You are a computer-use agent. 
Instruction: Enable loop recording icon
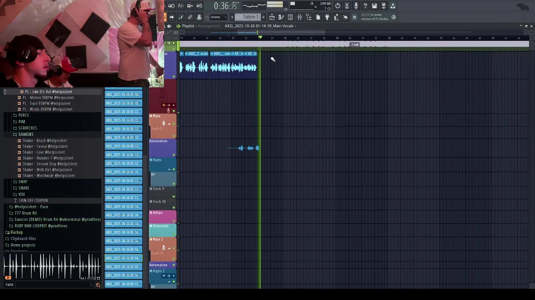pyautogui.click(x=199, y=6)
